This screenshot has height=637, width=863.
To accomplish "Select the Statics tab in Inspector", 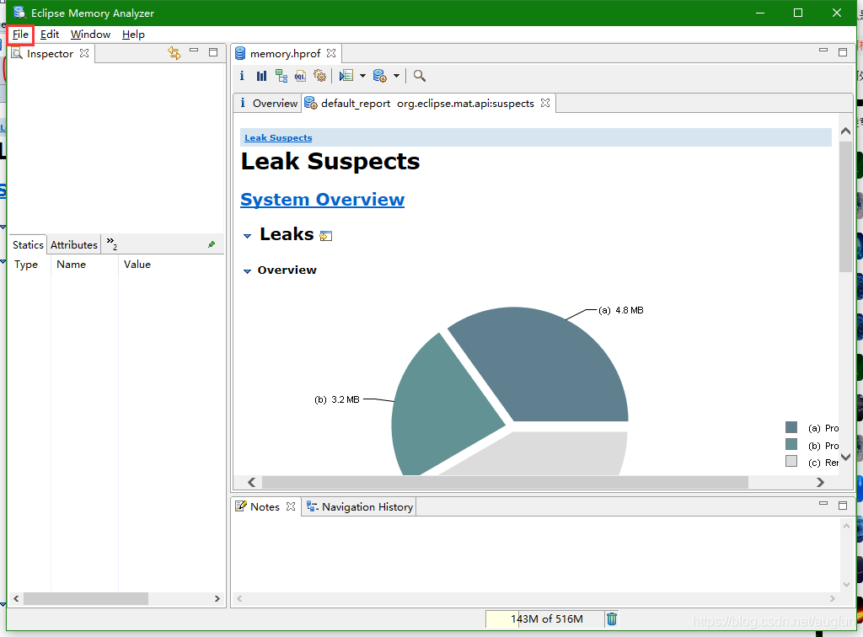I will pyautogui.click(x=28, y=245).
